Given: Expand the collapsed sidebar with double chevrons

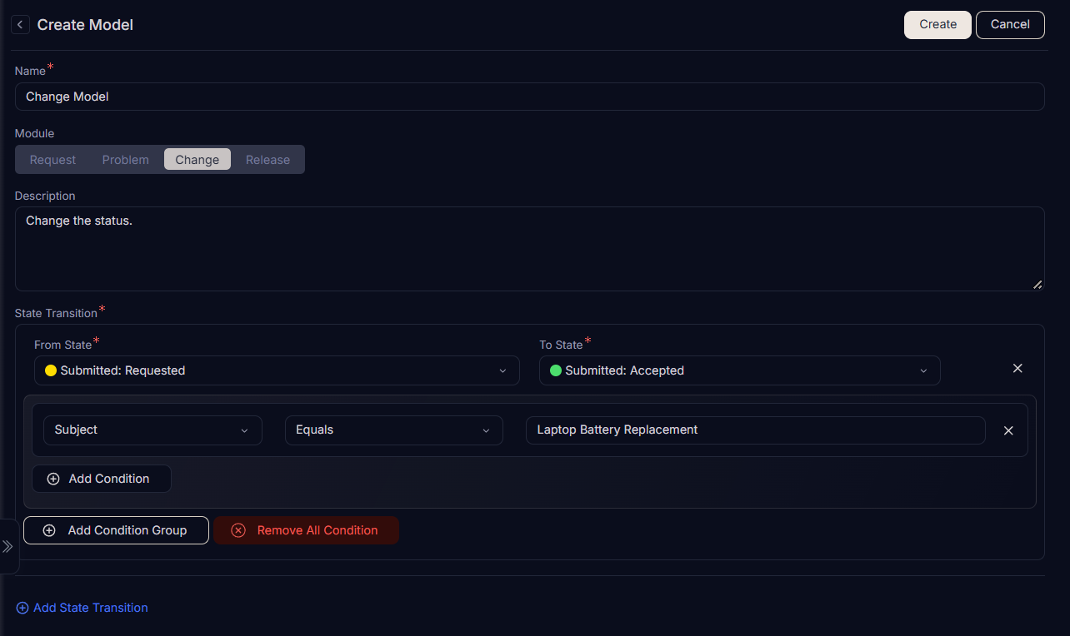Looking at the screenshot, I should tap(7, 546).
